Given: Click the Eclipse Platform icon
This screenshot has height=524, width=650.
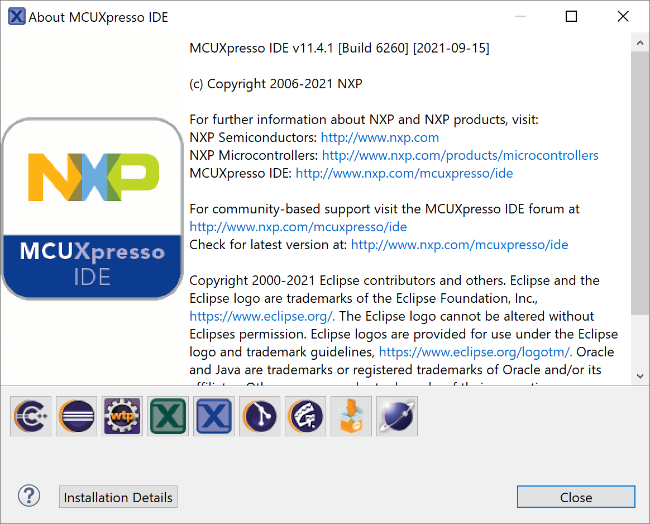Looking at the screenshot, I should coord(76,416).
